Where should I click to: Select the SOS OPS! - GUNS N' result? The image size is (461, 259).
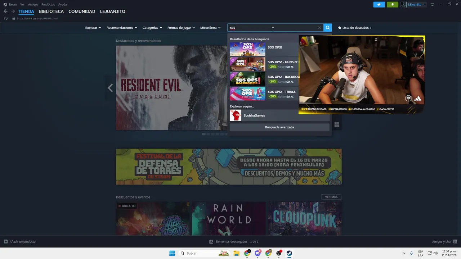(264, 64)
